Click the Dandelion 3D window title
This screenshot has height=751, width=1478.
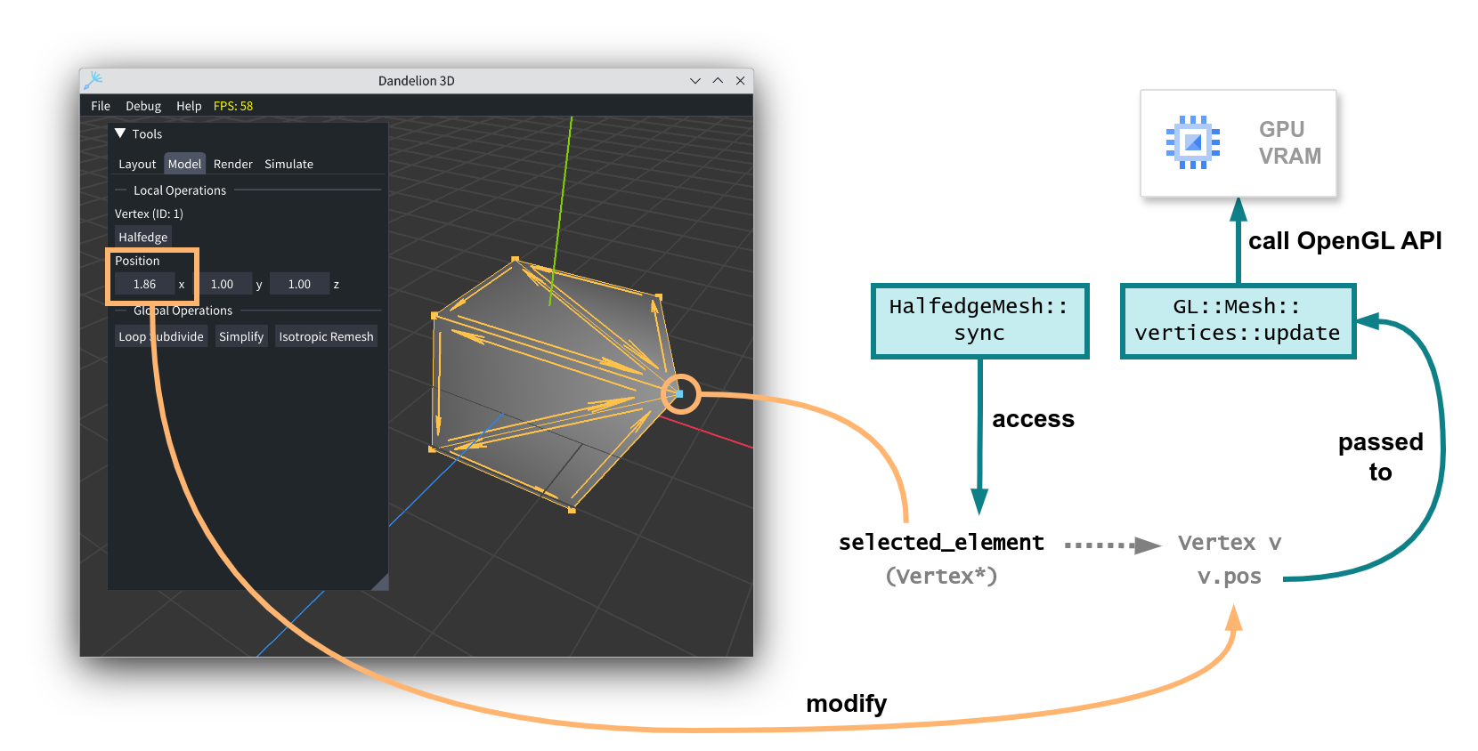click(417, 81)
